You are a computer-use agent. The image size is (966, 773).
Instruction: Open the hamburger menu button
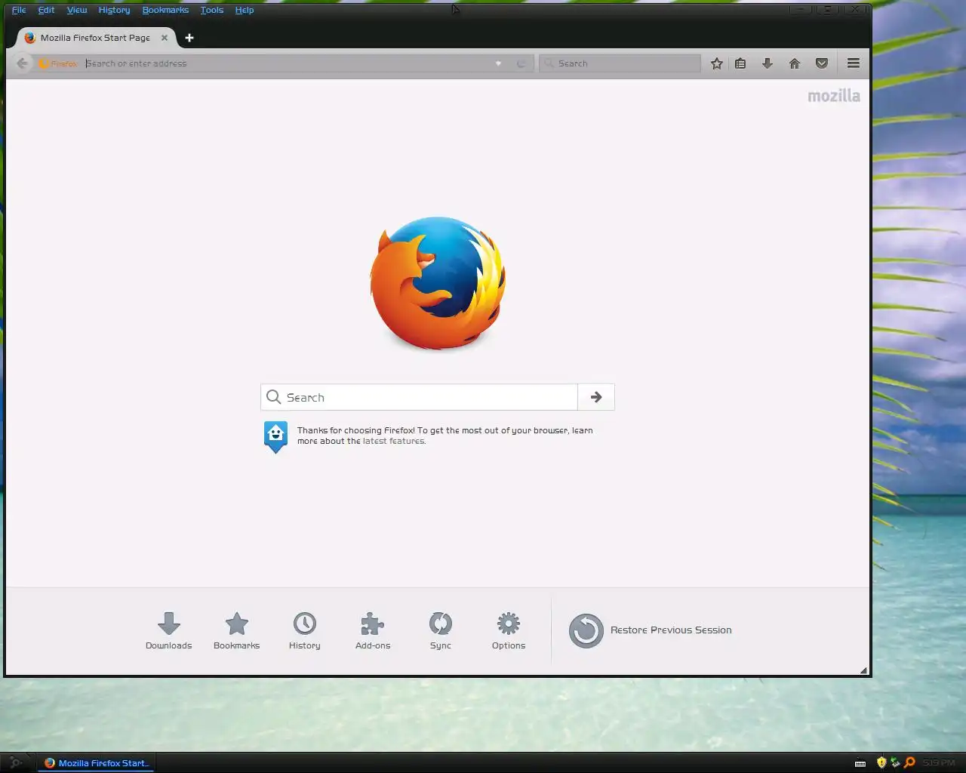coord(854,63)
